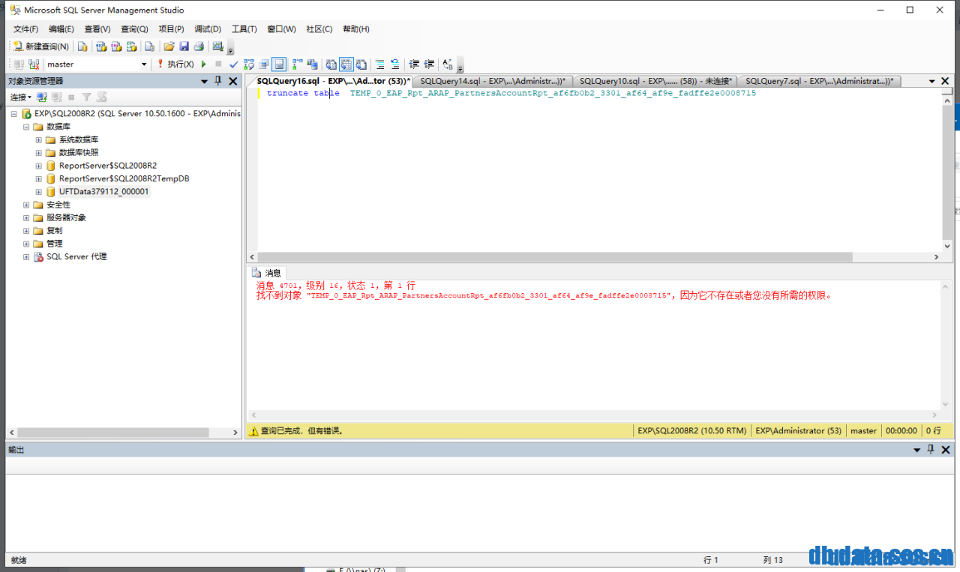Open the Query Options dialog

coord(264,64)
